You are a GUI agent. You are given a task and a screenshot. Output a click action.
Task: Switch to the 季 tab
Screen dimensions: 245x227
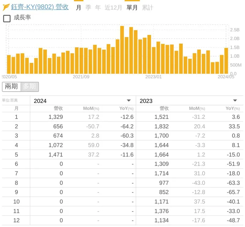88,7
